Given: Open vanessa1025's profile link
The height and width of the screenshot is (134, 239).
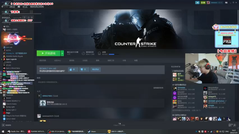Looking at the screenshot, I should [x=48, y=116].
